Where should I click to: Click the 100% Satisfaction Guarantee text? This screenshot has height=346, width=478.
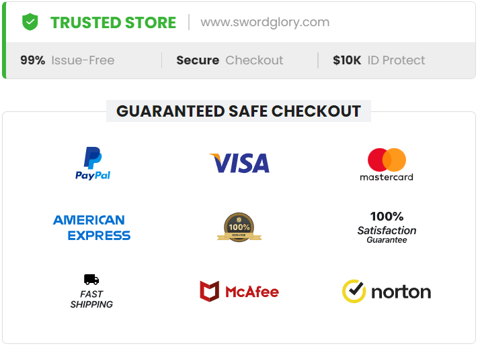[x=387, y=227]
